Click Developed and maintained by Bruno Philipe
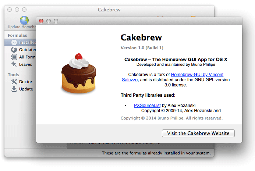 coord(176,64)
